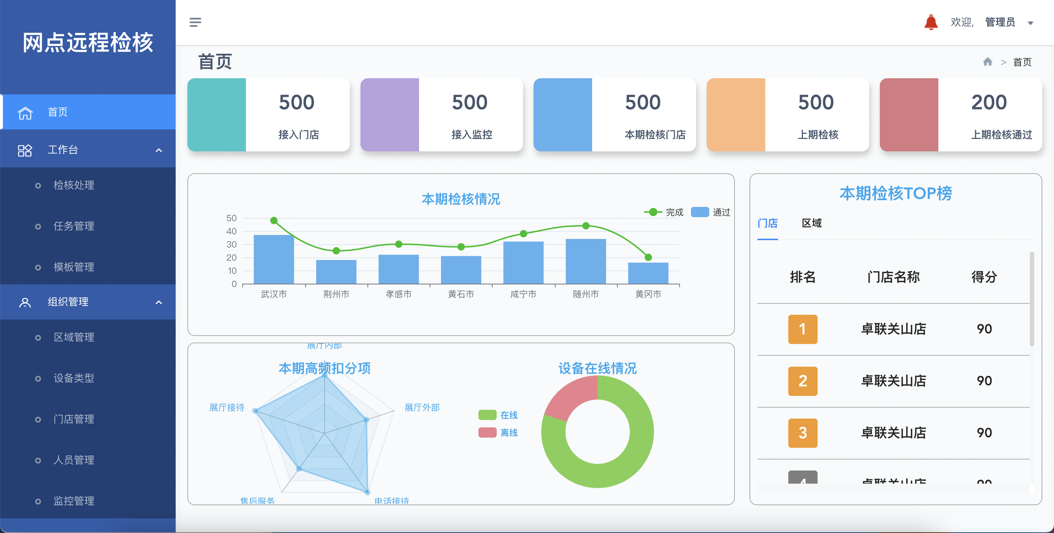Click score 90 in rank 2 row

[984, 381]
